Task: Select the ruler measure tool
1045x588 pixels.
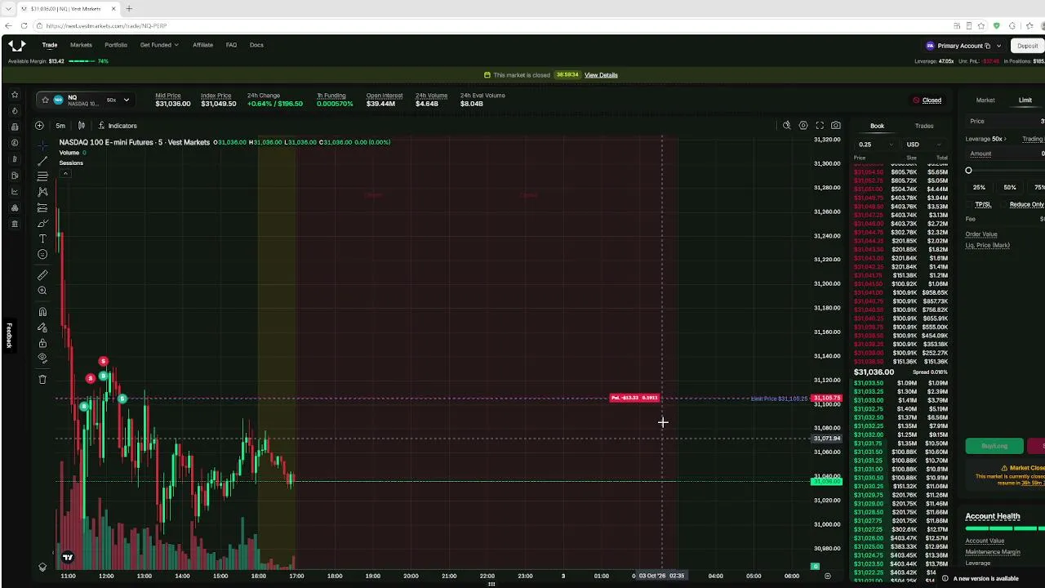Action: click(x=42, y=275)
